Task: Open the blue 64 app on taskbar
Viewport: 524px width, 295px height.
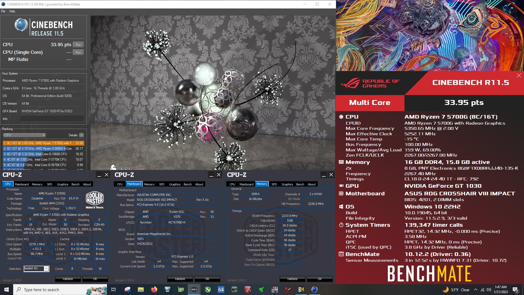Action: 221,290
